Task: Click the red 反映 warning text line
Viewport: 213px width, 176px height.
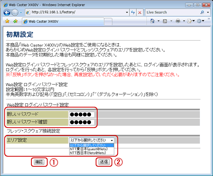Action: coord(93,75)
